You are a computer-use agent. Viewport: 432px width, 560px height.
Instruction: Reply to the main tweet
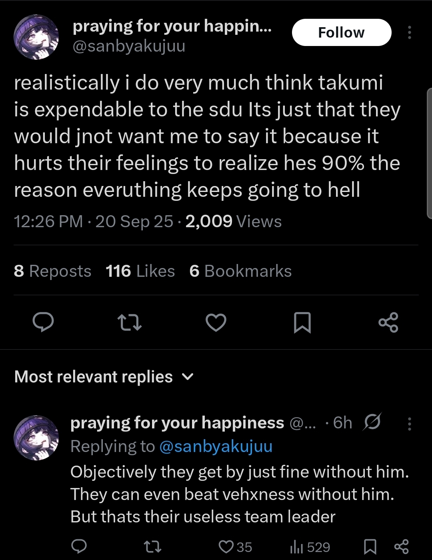click(43, 322)
